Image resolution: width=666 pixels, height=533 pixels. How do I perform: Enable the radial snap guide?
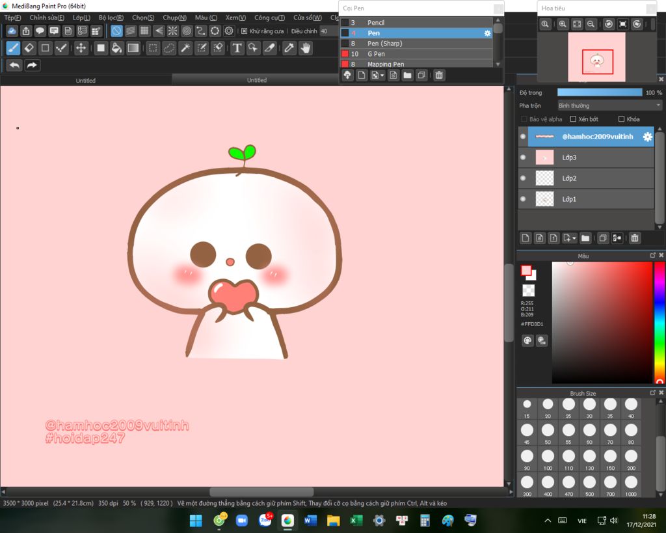pos(172,31)
